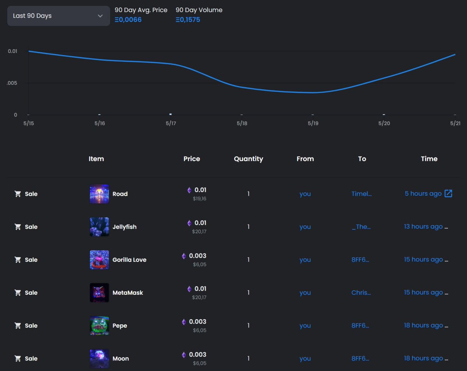467x371 pixels.
Task: Click the '5 hours ago' transaction link
Action: point(423,193)
